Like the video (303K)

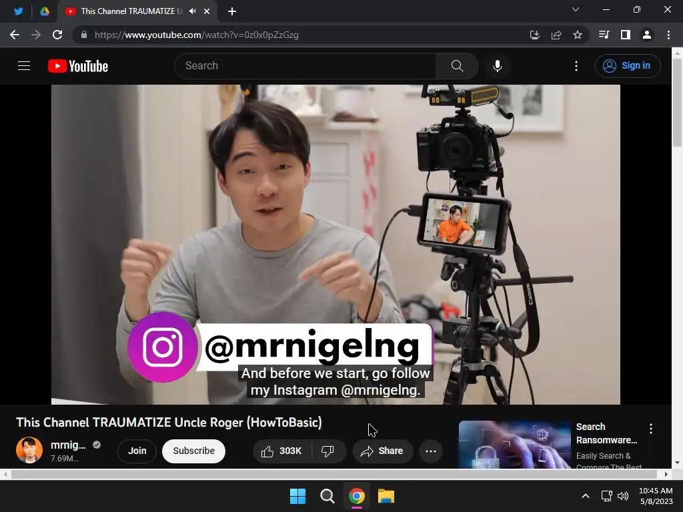click(x=282, y=451)
